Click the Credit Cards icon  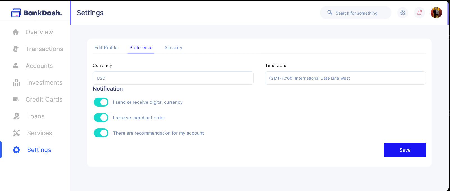pos(16,99)
